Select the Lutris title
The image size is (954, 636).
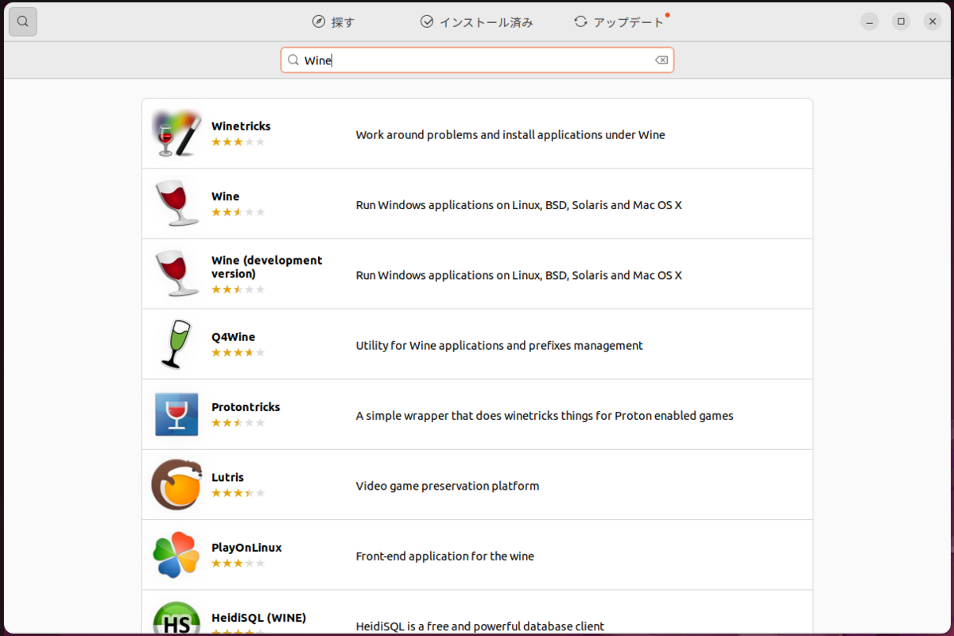(x=227, y=477)
